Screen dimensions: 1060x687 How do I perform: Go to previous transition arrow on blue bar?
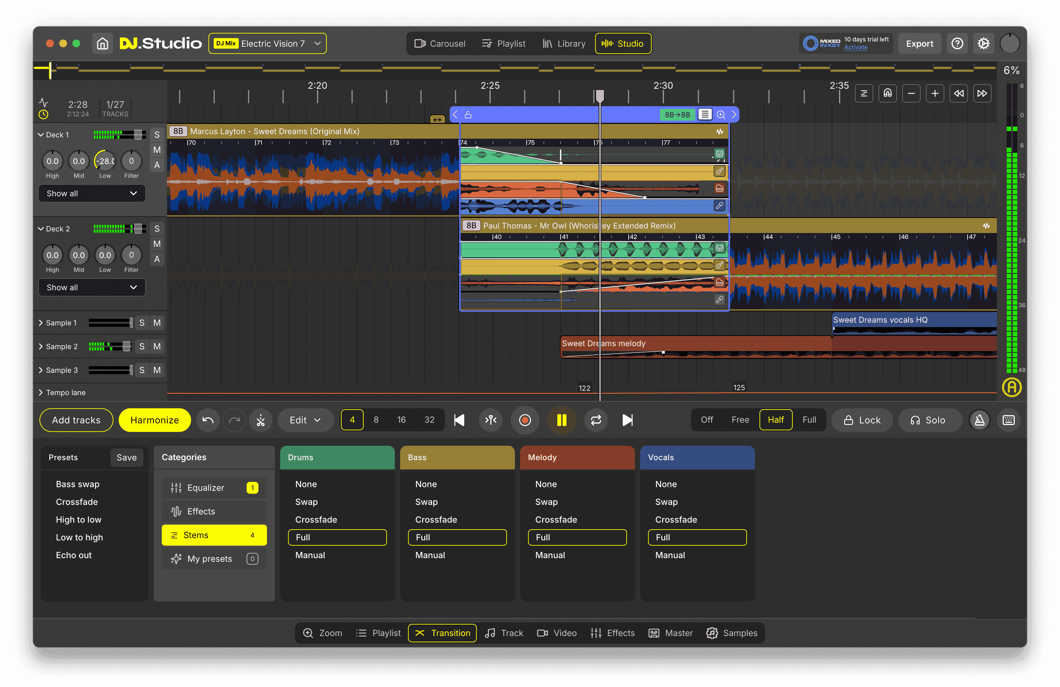tap(455, 115)
